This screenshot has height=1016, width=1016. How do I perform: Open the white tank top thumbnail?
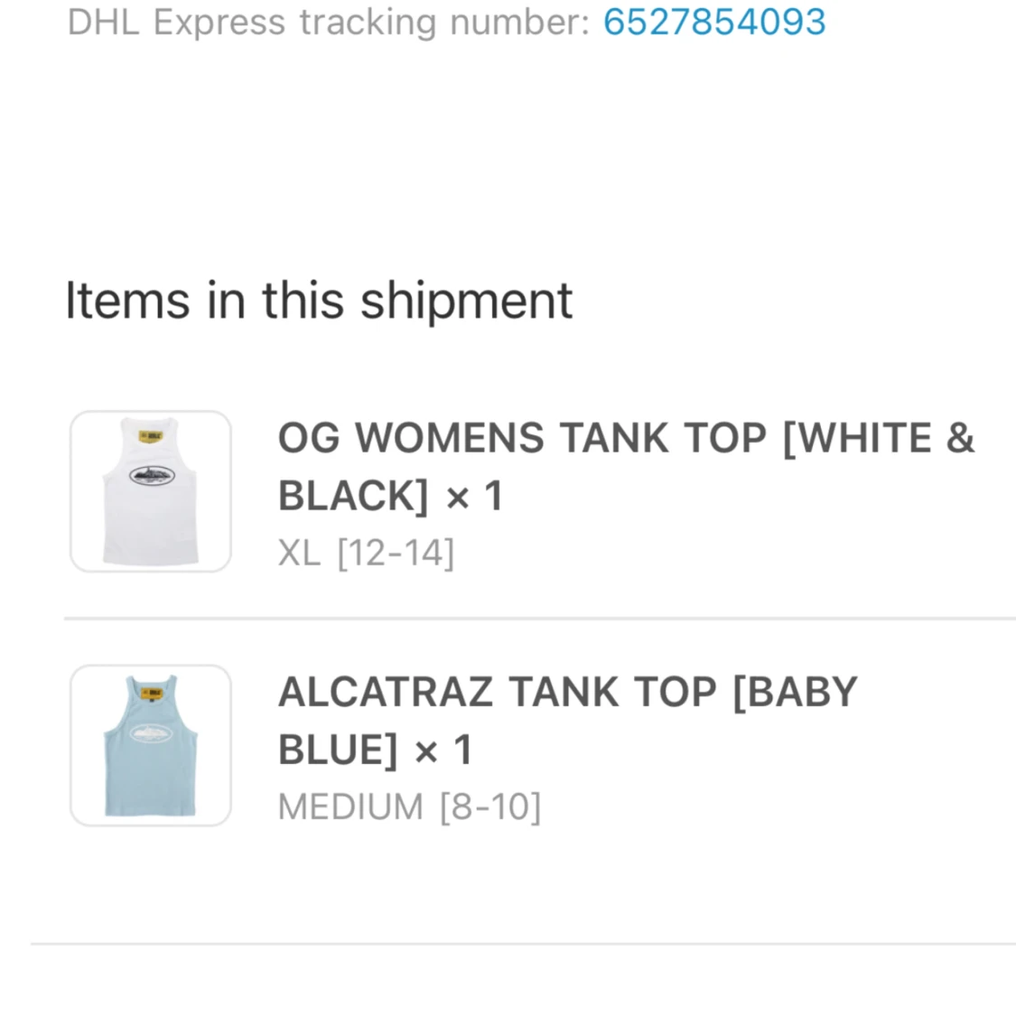tap(151, 491)
